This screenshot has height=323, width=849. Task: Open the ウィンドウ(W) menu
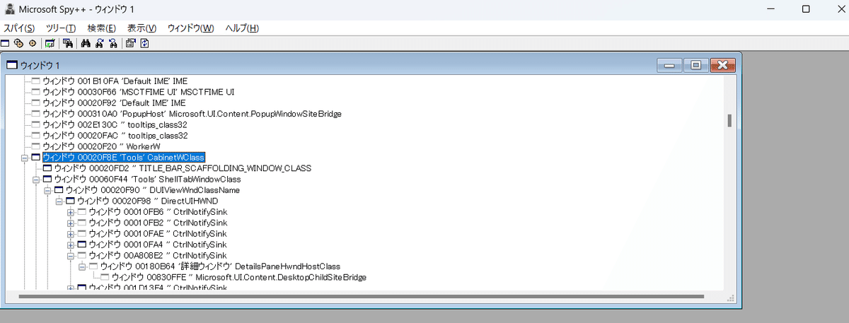click(x=190, y=28)
